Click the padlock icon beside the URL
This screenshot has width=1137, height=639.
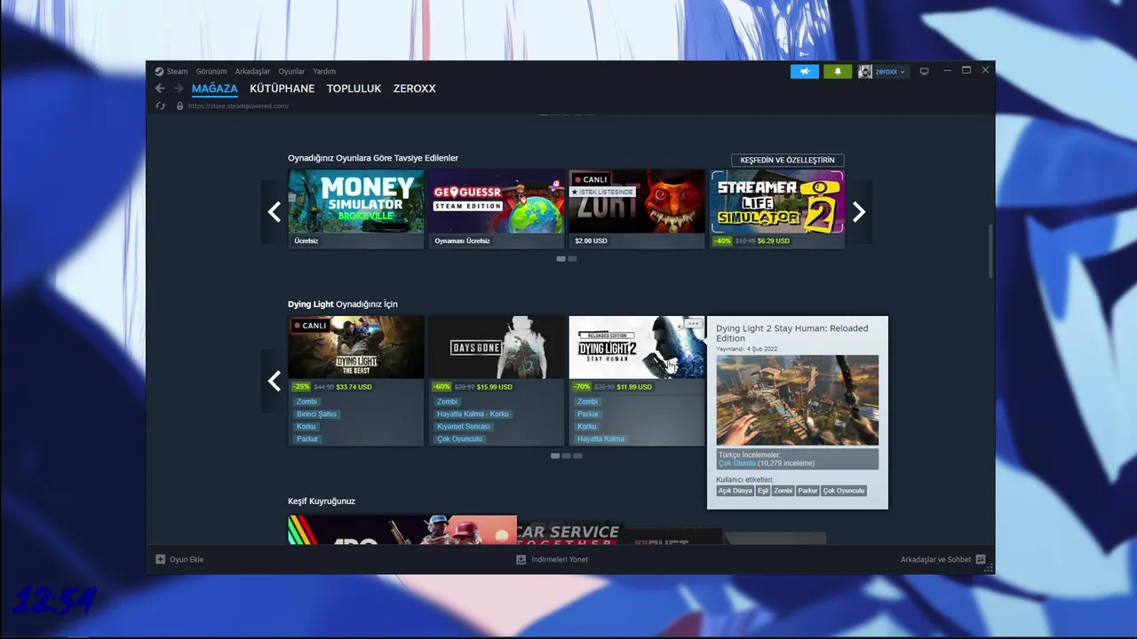point(179,106)
